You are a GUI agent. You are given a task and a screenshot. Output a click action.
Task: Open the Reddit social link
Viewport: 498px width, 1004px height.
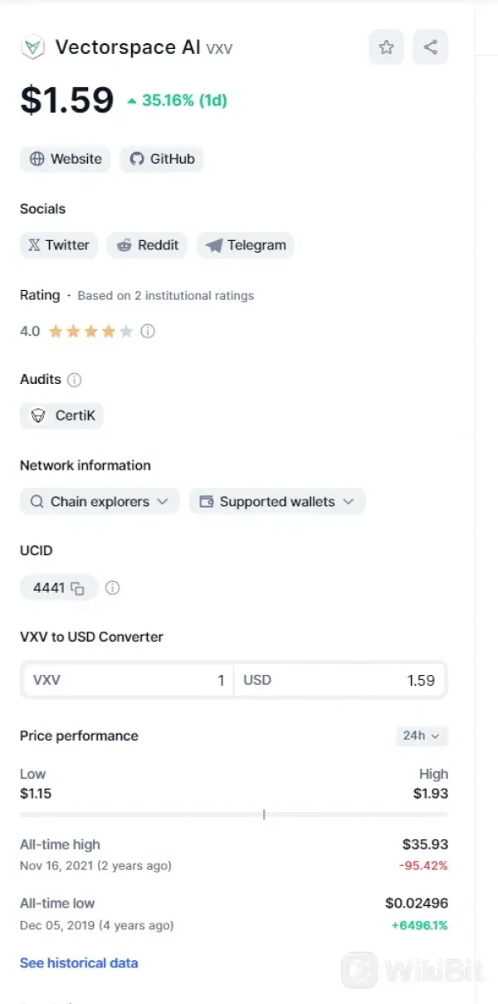[x=148, y=245]
